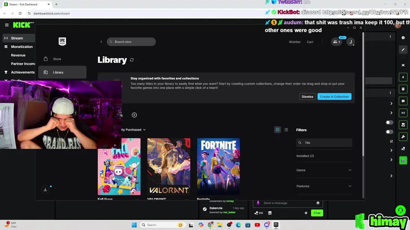Open chat settings gear icon
The width and height of the screenshot is (410, 230).
pos(306,213)
